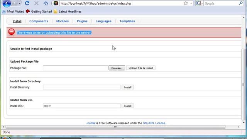Click Install button beside Install URL
Image resolution: width=247 pixels, height=139 pixels.
point(128,106)
